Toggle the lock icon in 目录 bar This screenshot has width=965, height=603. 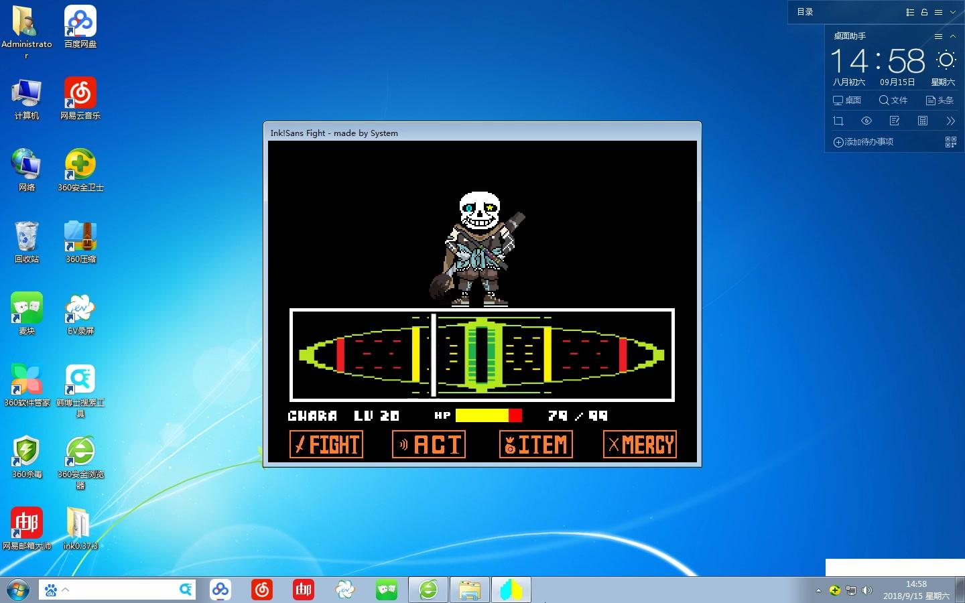[924, 12]
